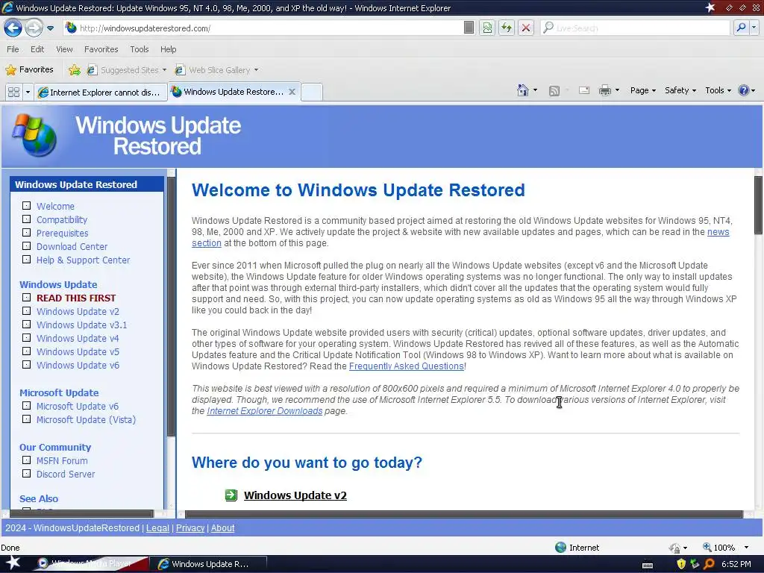Open the Tools menu in menu bar

coord(139,49)
